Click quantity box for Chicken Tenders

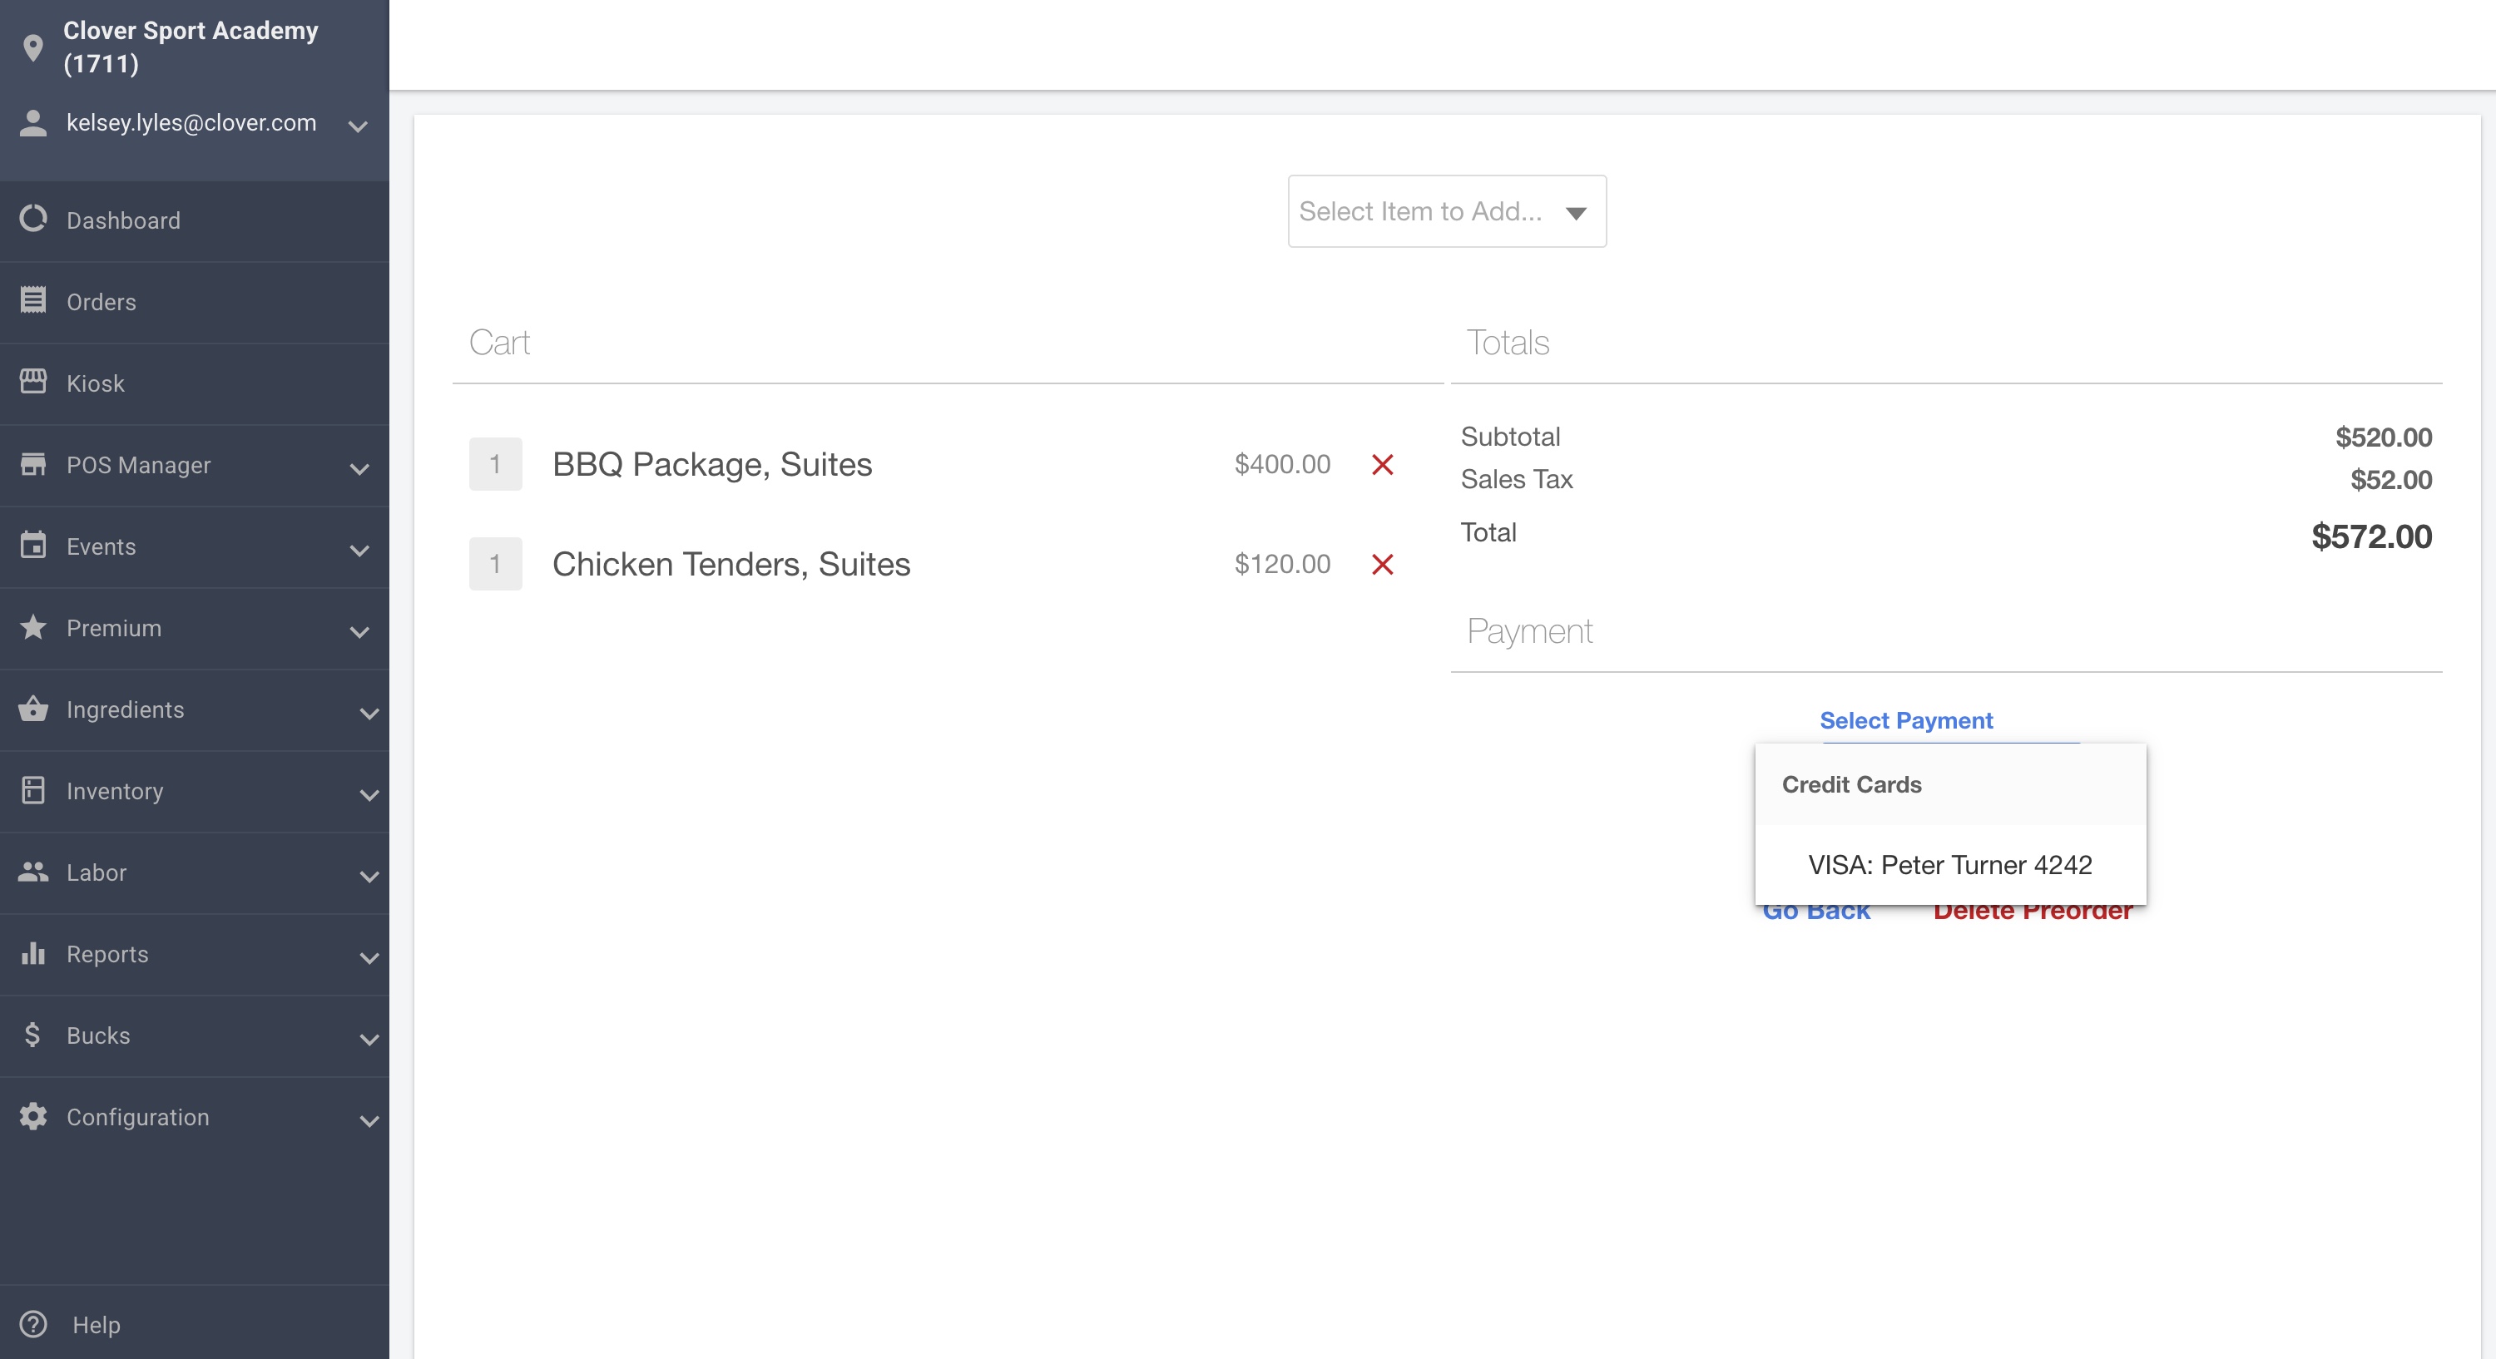point(495,564)
